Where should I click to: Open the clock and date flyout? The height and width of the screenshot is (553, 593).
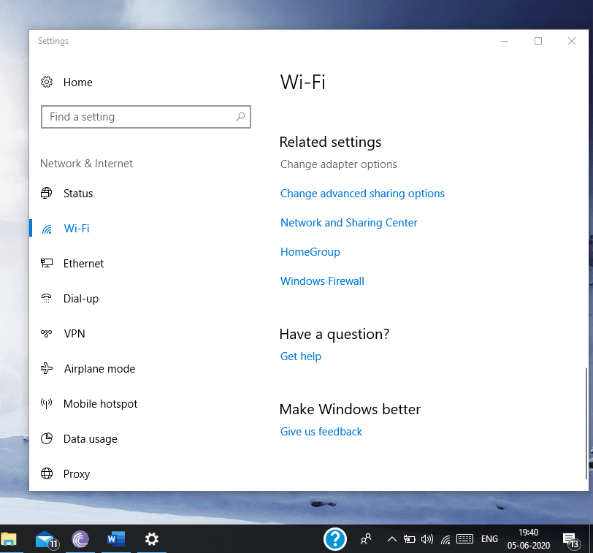(x=528, y=539)
